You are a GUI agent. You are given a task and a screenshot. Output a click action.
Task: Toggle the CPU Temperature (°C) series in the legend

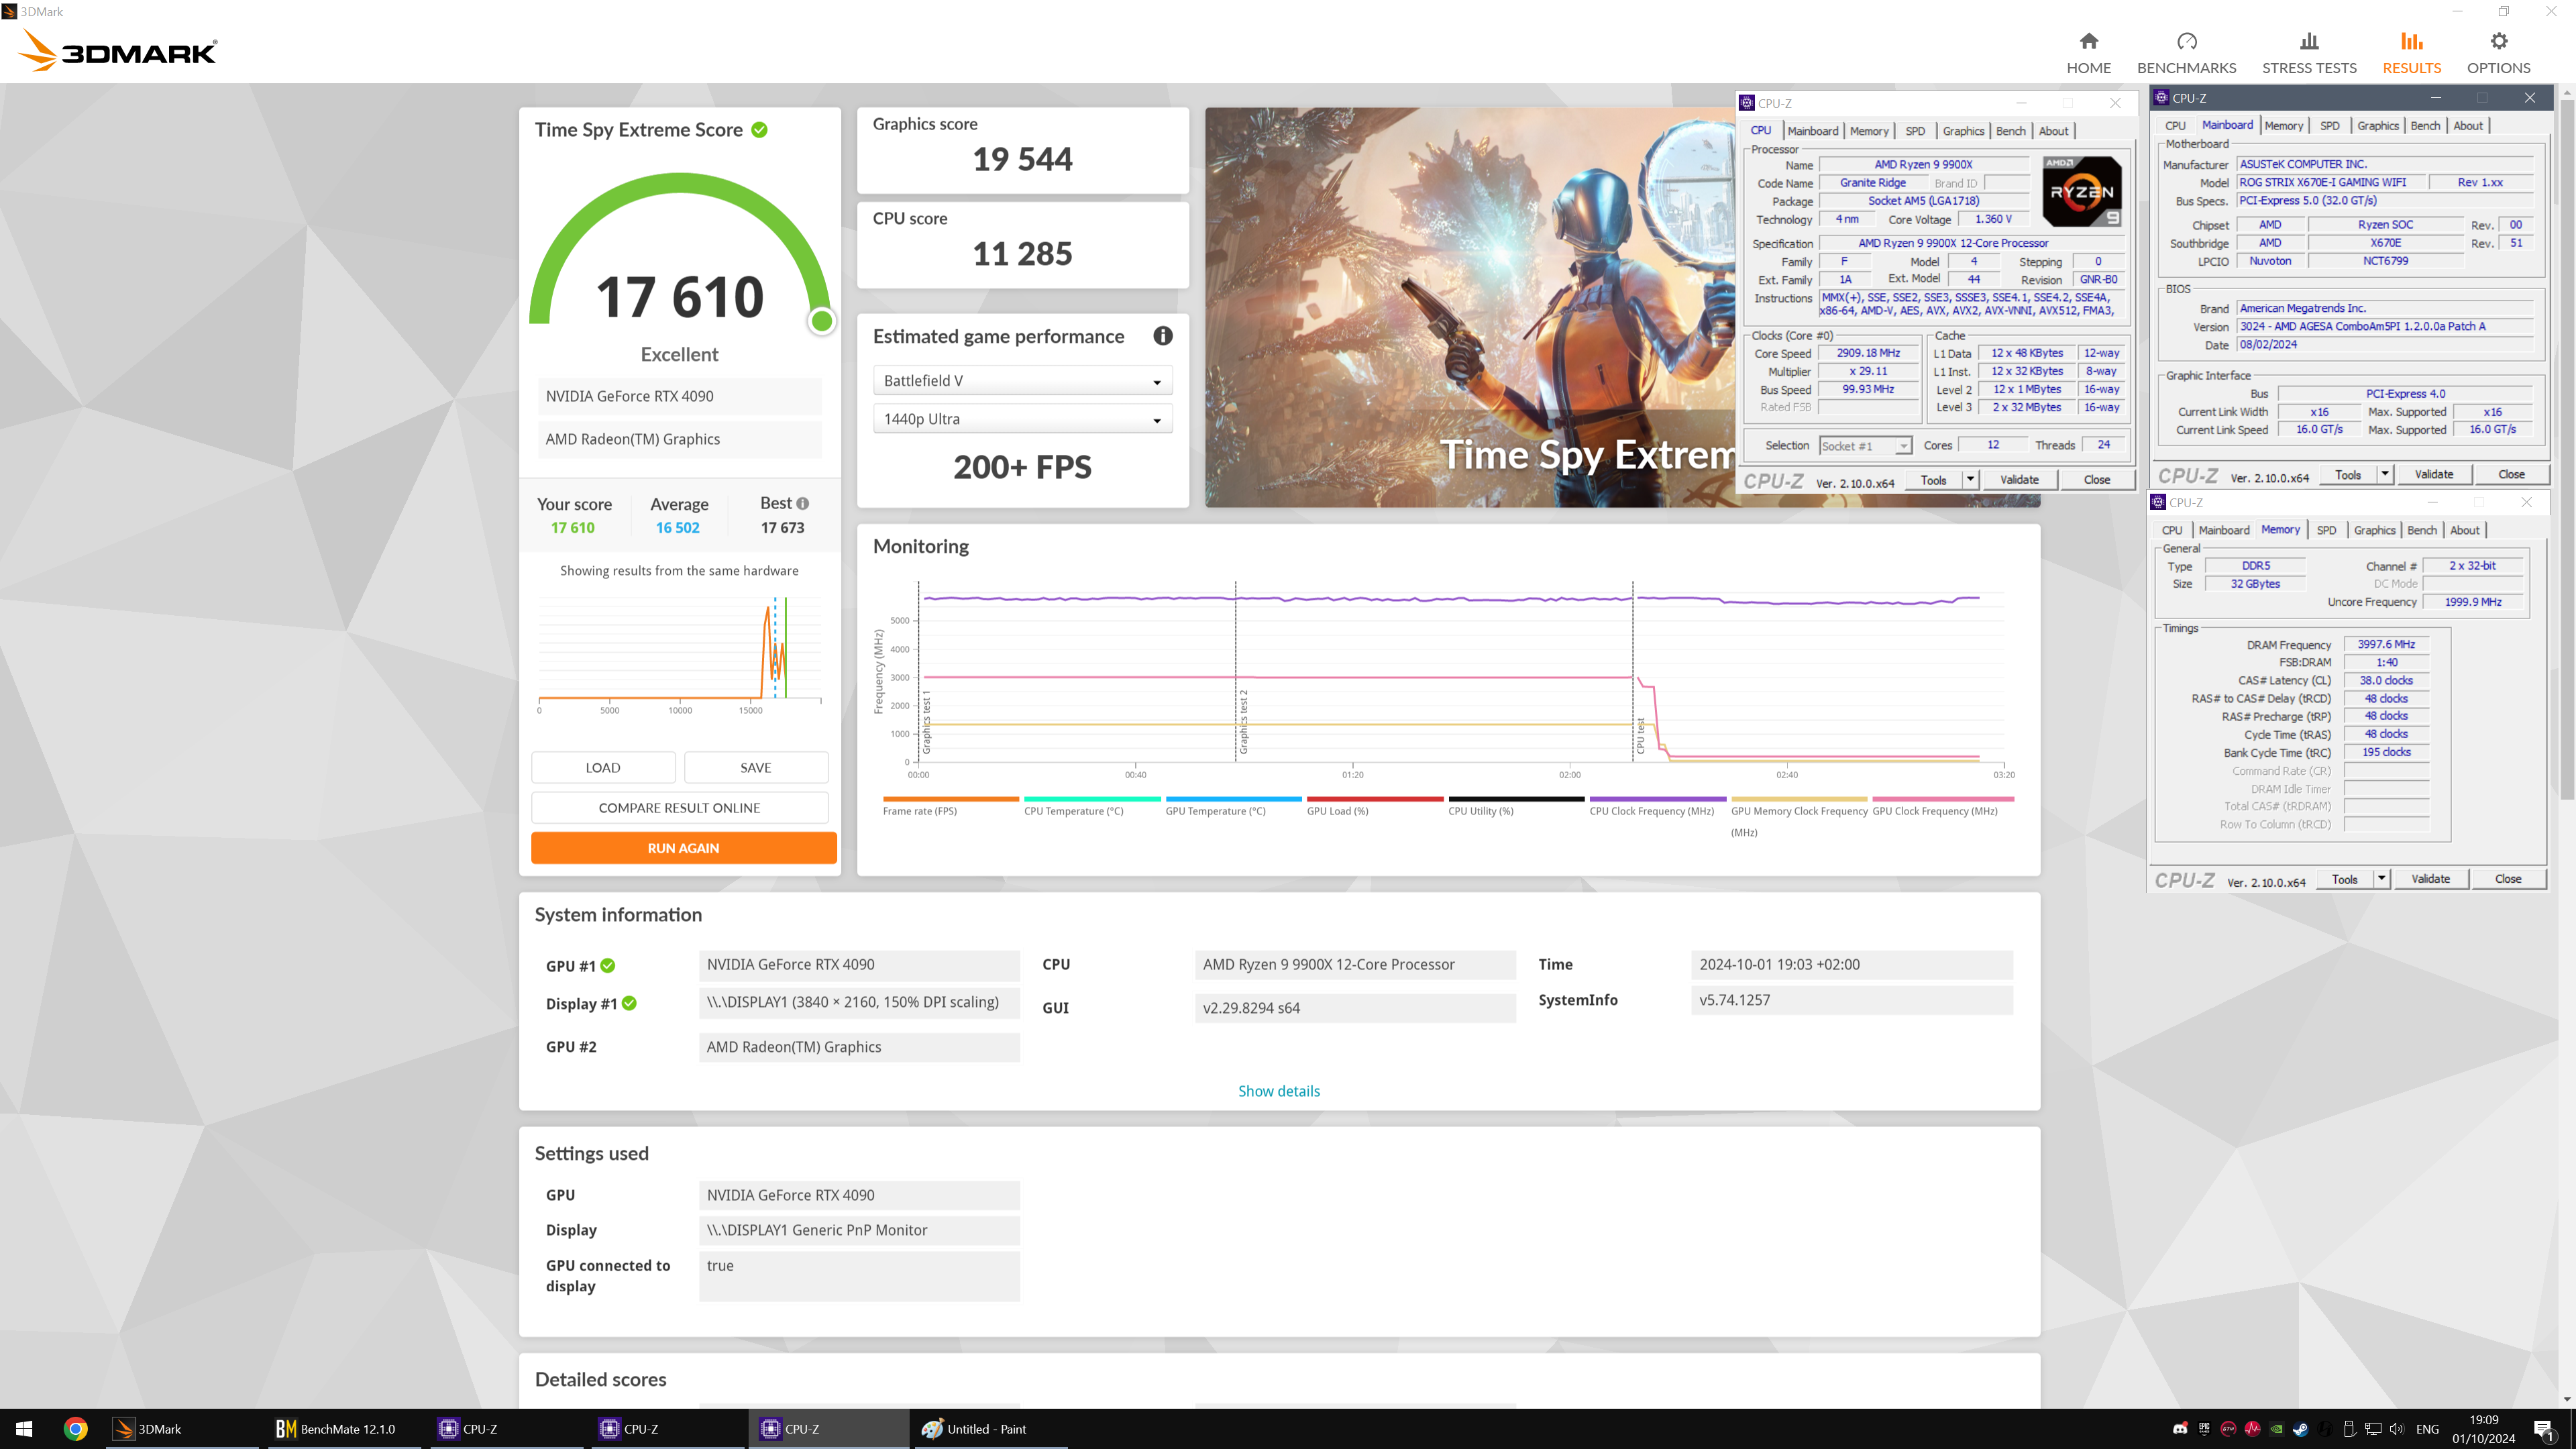(x=1092, y=806)
